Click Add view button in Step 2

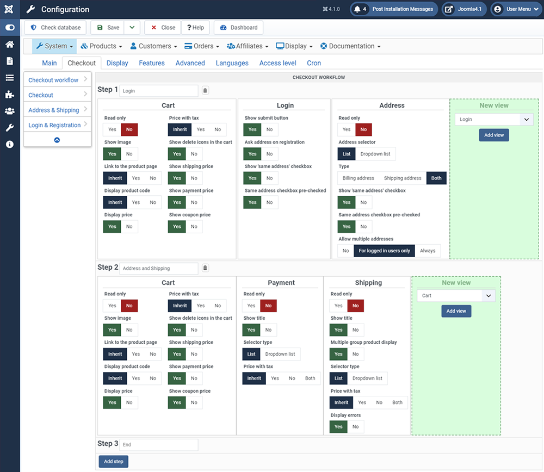click(x=456, y=311)
